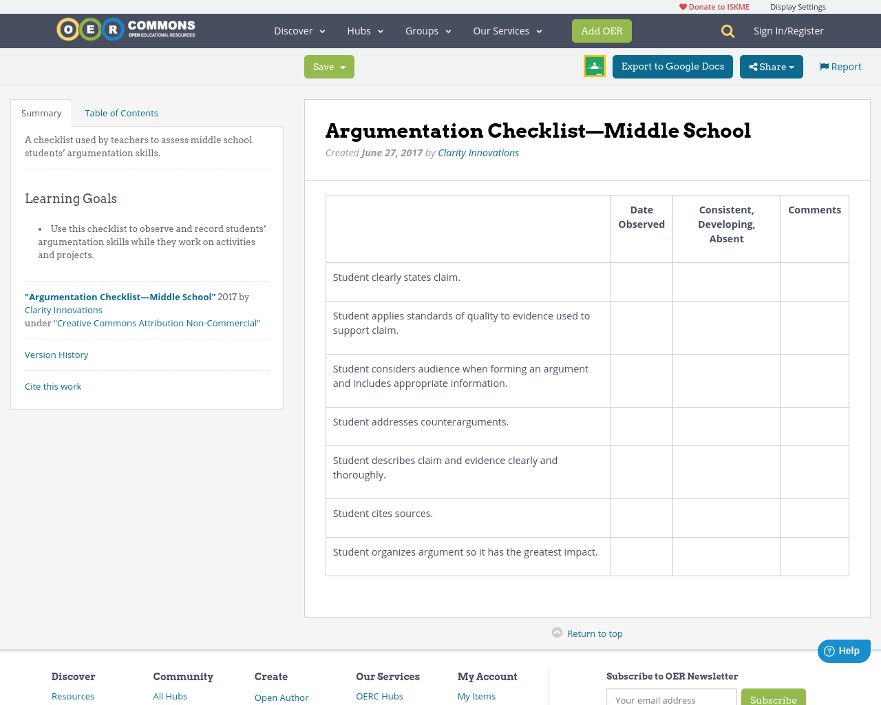Open the Version History link

tap(56, 355)
